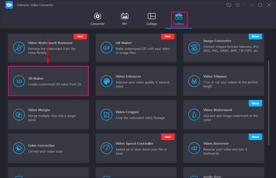The width and height of the screenshot is (276, 178).
Task: Click the Video Merger icon
Action: (19, 115)
